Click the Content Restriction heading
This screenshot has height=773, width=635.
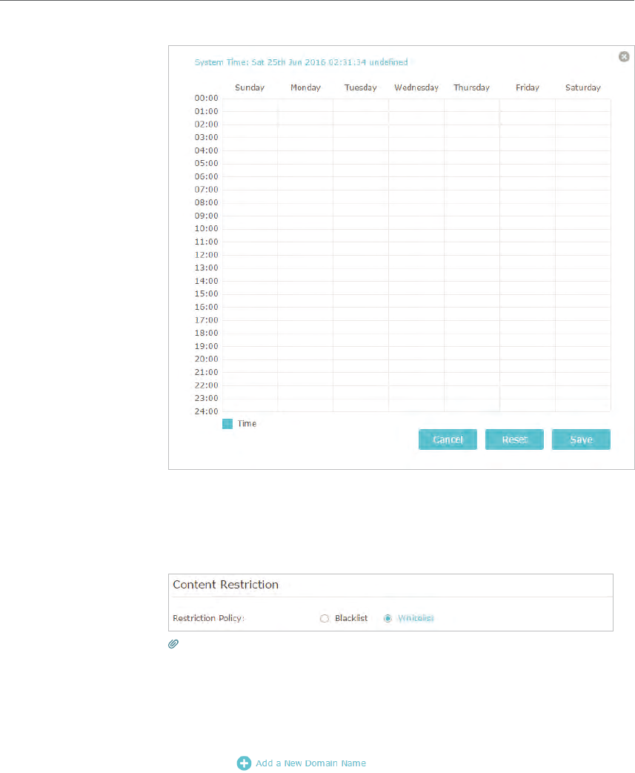pos(225,585)
